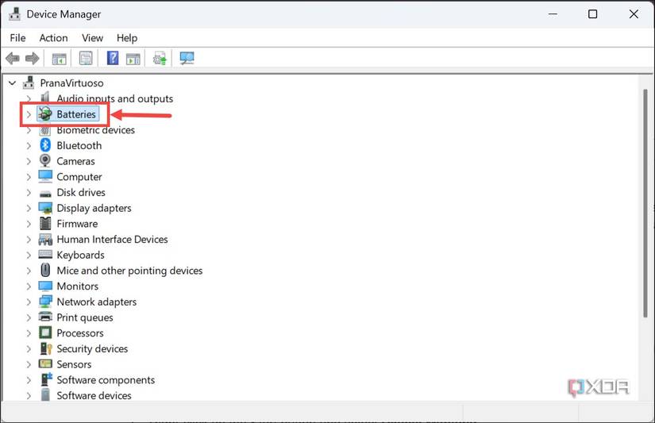
Task: Click the Forward arrow toolbar icon
Action: (x=33, y=58)
